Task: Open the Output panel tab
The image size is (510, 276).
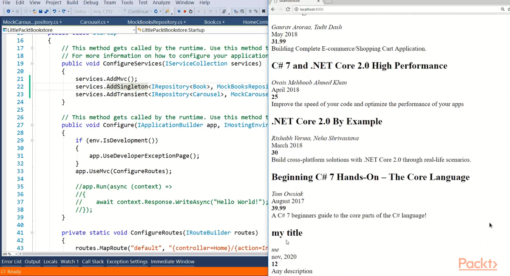Action: pos(32,262)
